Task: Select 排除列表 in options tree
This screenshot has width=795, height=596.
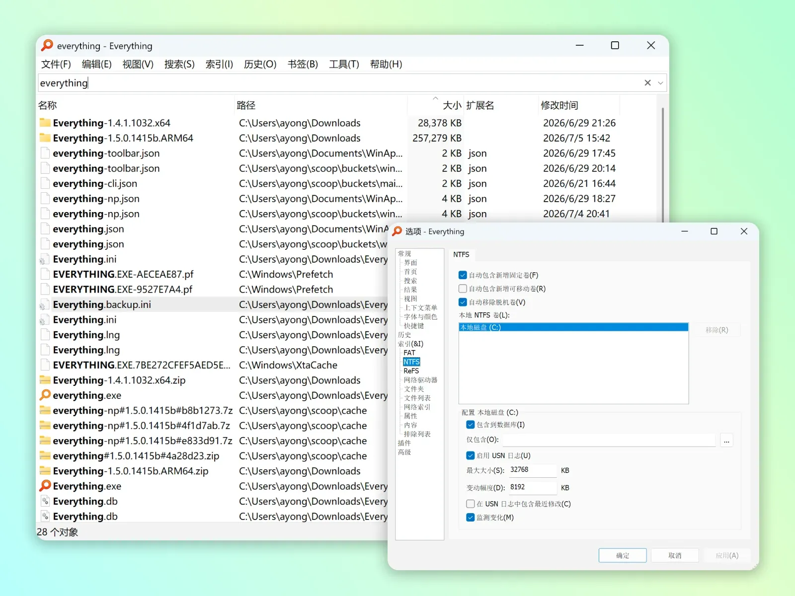Action: click(x=417, y=434)
